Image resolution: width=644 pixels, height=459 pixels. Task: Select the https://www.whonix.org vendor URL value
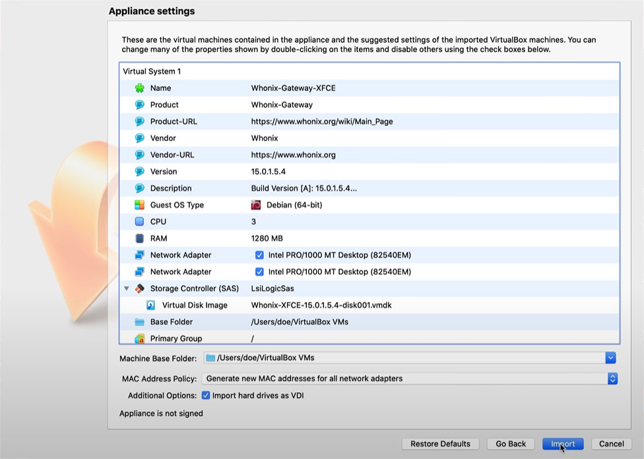[x=293, y=155]
